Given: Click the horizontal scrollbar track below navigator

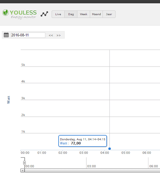Looking at the screenshot, I should [x=92, y=171].
